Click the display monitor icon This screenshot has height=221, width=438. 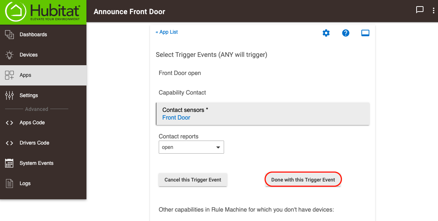tap(365, 33)
